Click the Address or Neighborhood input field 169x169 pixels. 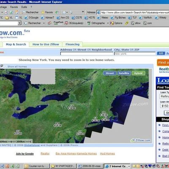pyautogui.click(x=87, y=54)
